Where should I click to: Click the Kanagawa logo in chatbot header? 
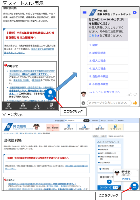pos(93,13)
